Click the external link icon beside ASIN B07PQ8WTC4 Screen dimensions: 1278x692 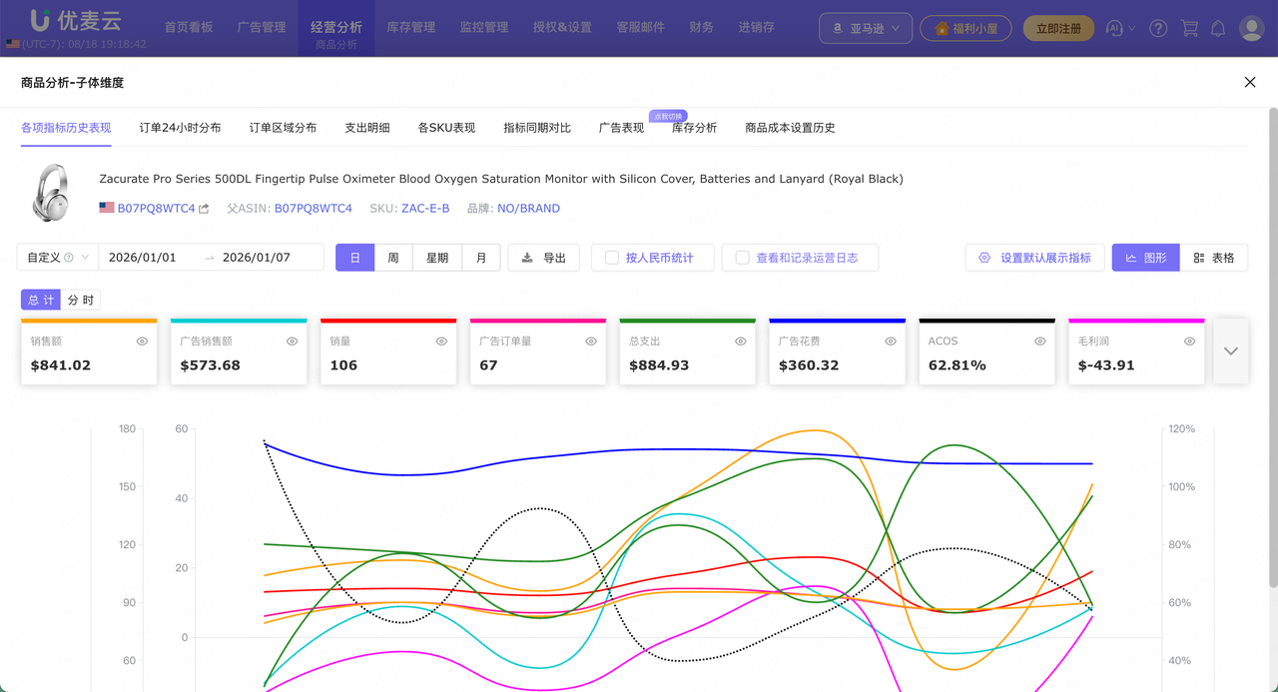tap(205, 209)
